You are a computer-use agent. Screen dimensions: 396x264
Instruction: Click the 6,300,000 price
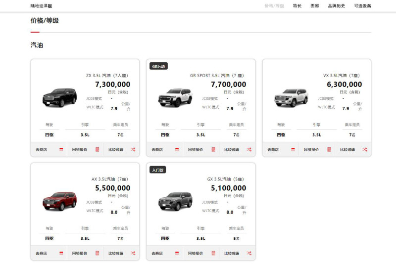point(344,84)
